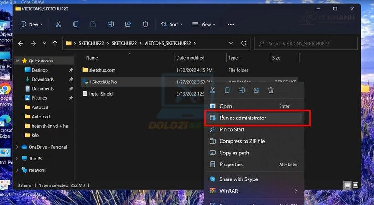Click the Copy icon in the context menu
Screen dimensions: 374x205
(x=227, y=90)
